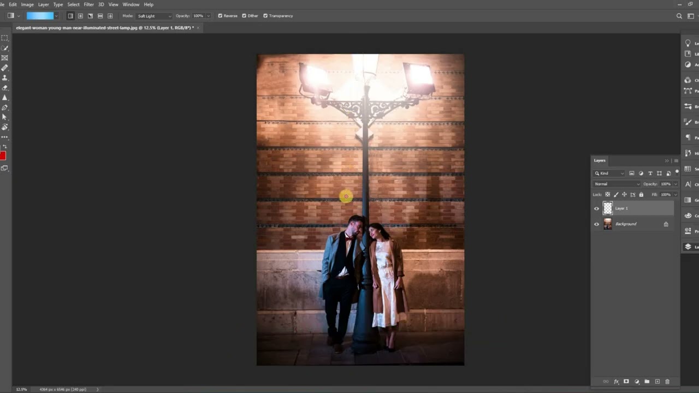The image size is (699, 393).
Task: Select the Hand tool
Action: point(4,127)
